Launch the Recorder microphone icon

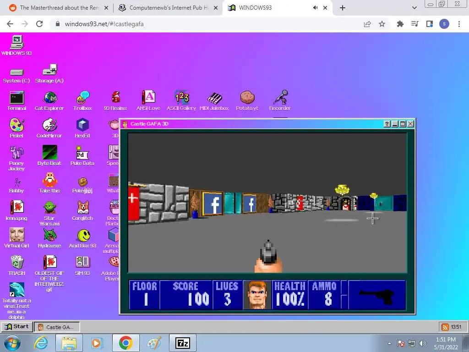[x=280, y=100]
